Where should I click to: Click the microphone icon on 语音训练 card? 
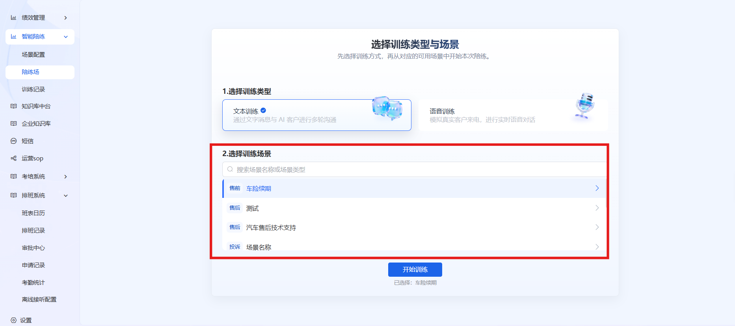pos(584,106)
